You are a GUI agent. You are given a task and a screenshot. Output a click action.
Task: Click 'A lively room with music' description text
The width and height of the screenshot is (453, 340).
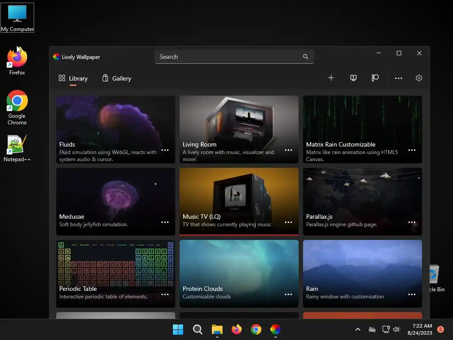point(228,155)
